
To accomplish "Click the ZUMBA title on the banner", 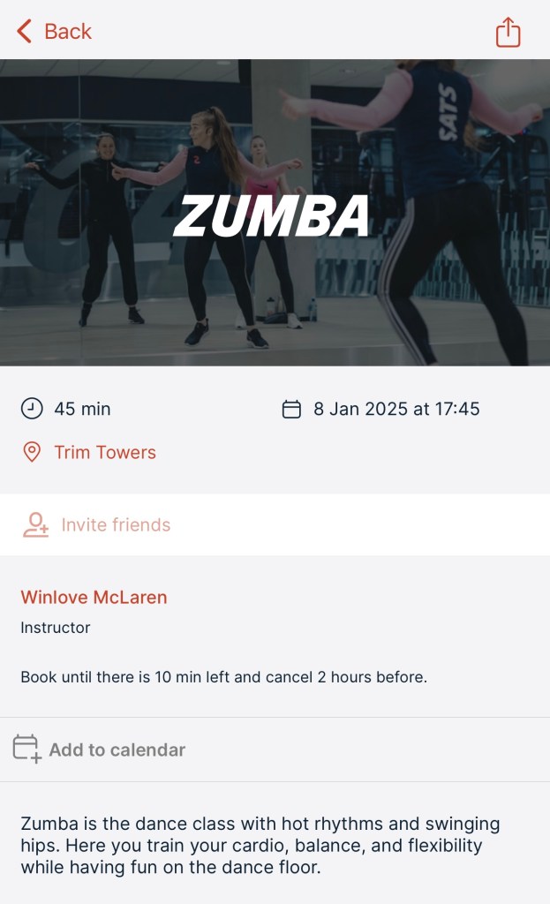I will [x=271, y=216].
